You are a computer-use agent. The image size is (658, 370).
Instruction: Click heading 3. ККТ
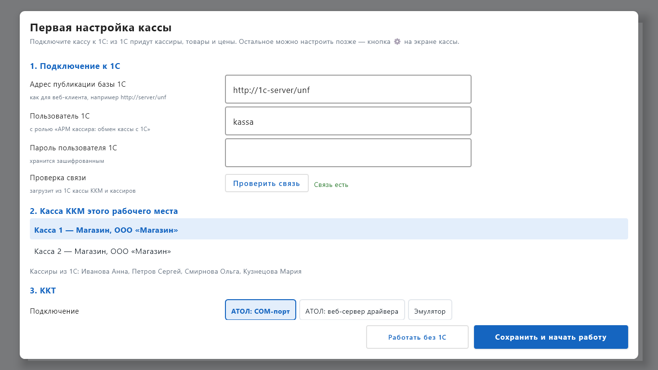(x=43, y=291)
